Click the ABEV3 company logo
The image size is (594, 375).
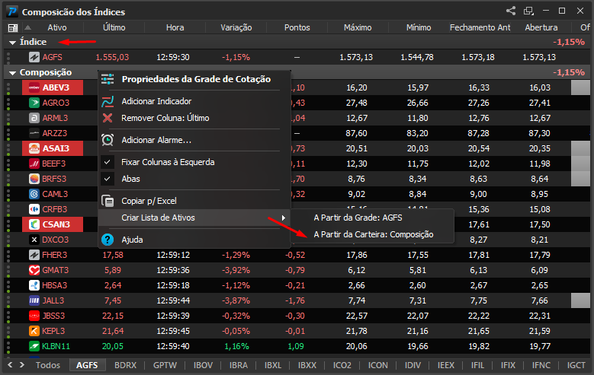click(34, 87)
